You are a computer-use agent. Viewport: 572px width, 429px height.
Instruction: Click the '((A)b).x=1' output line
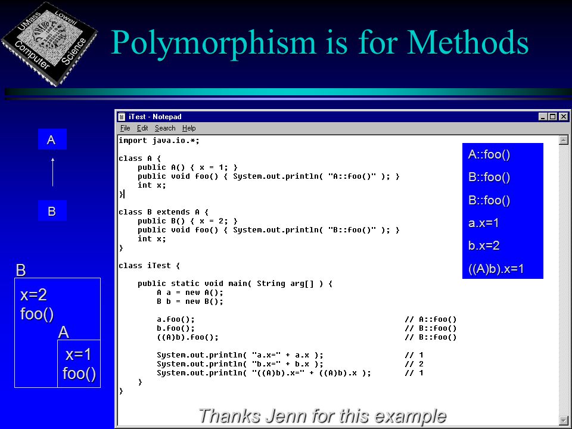pos(496,269)
